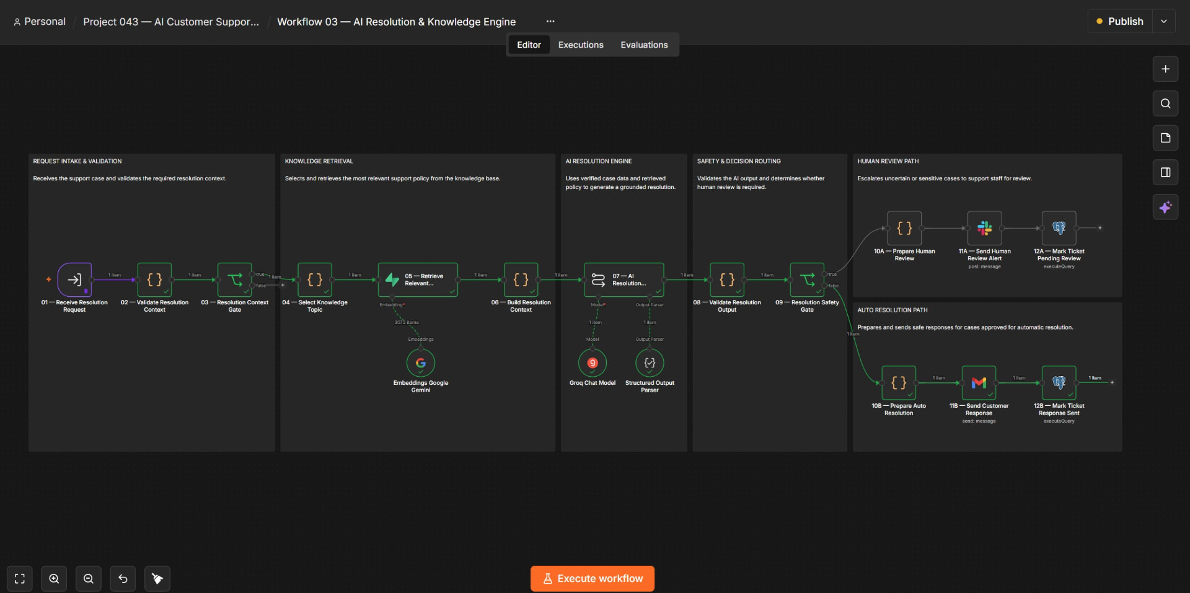Click the 06 Build Resolution Context node
Viewport: 1190px width, 593px height.
pos(521,279)
